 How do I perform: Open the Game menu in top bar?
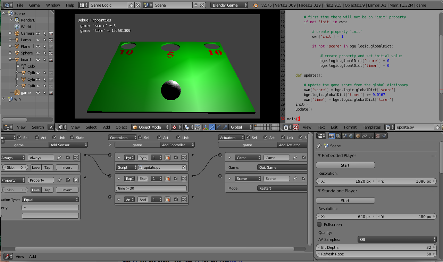click(x=34, y=5)
